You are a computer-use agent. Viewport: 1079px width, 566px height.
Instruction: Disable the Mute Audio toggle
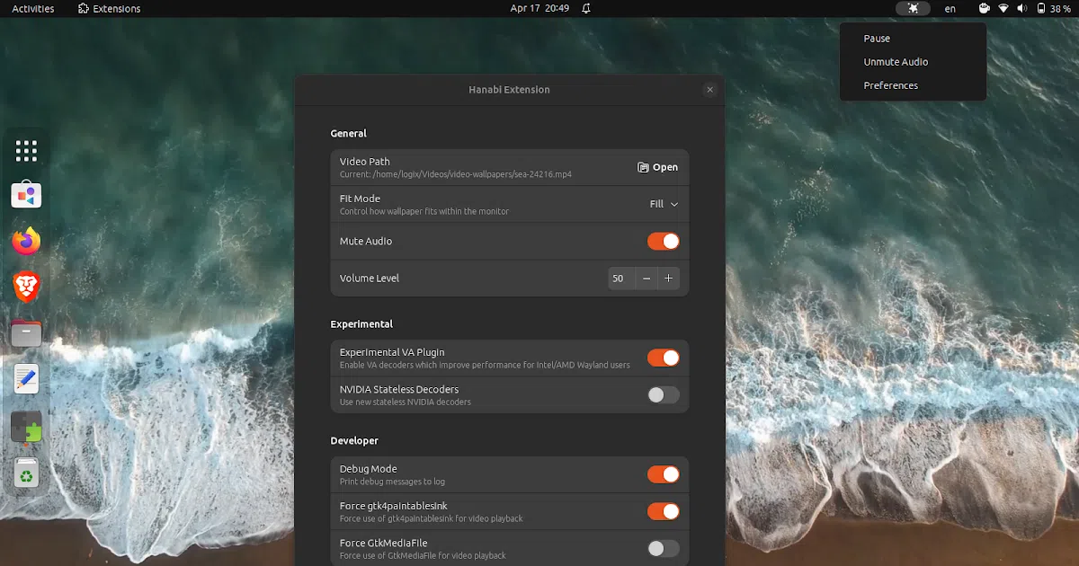pyautogui.click(x=664, y=241)
